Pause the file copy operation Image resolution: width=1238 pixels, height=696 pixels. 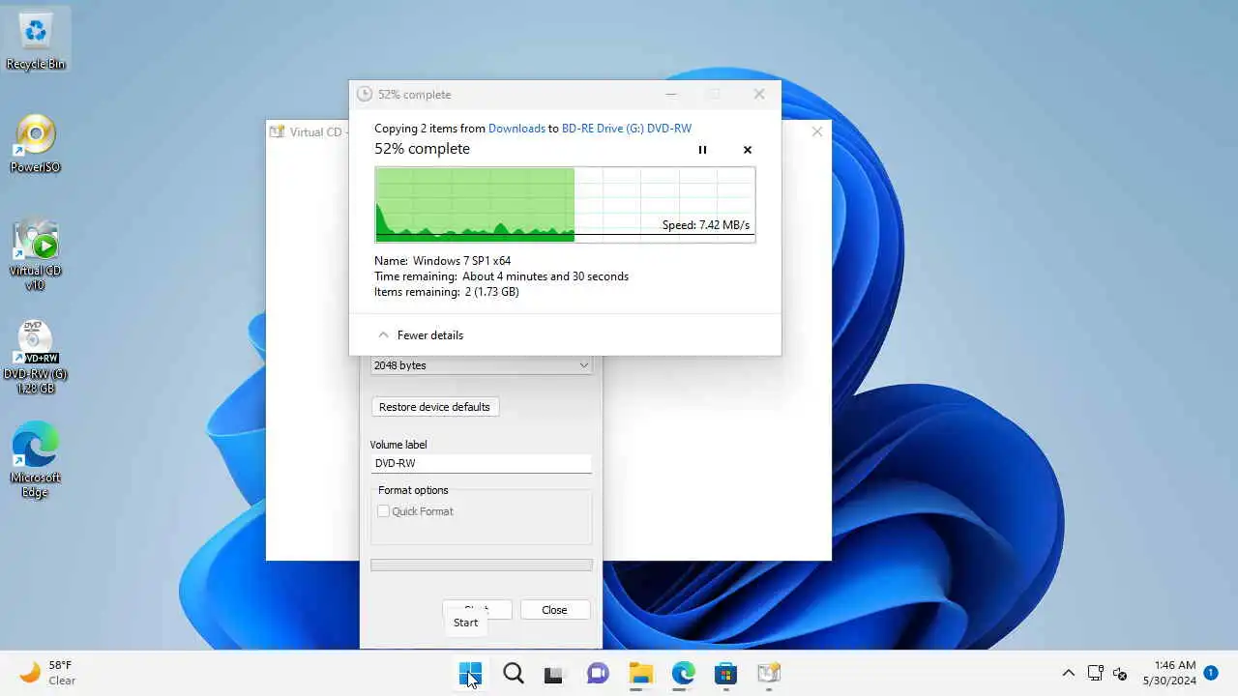702,150
